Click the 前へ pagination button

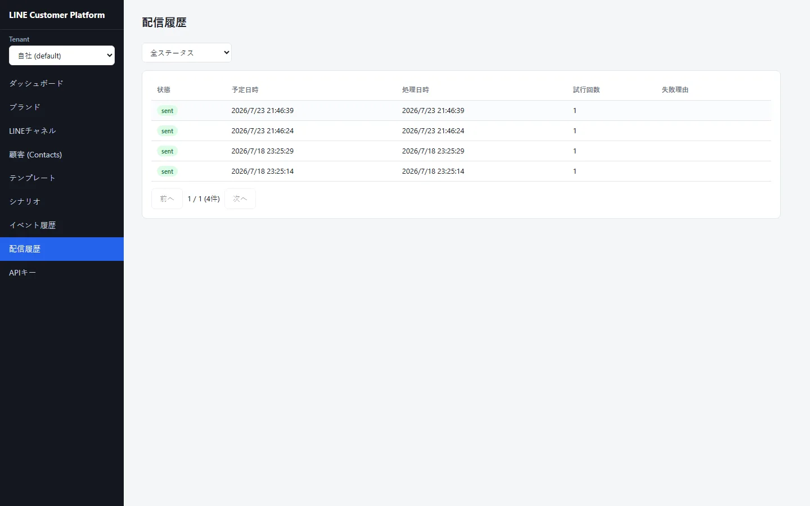(167, 199)
